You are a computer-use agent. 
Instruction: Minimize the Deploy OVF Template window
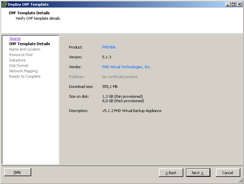228,4
